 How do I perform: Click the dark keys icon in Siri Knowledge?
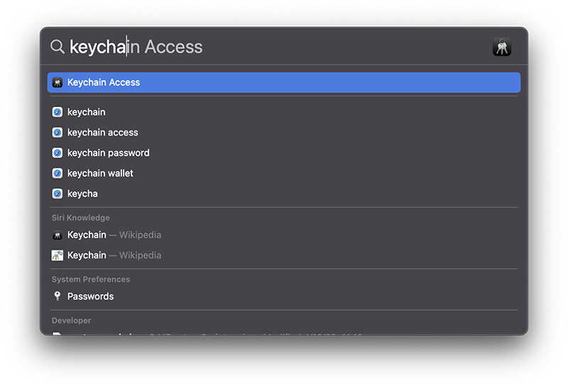pos(58,235)
